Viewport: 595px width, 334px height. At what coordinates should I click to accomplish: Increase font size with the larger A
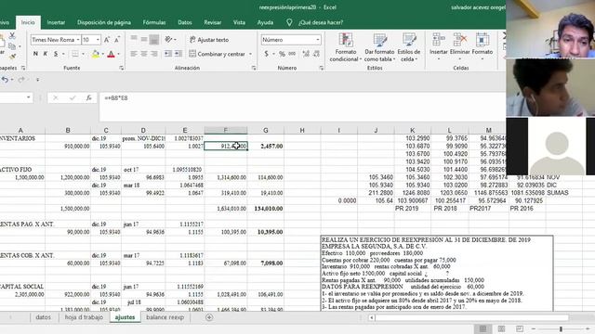click(107, 40)
